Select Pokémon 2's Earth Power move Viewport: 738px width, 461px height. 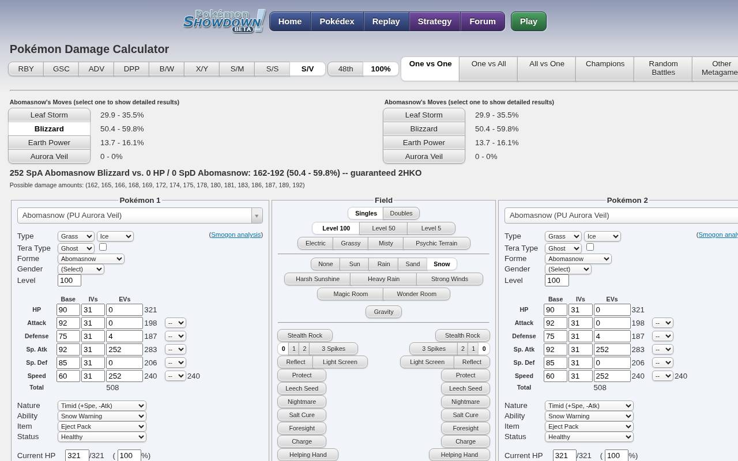coord(424,143)
